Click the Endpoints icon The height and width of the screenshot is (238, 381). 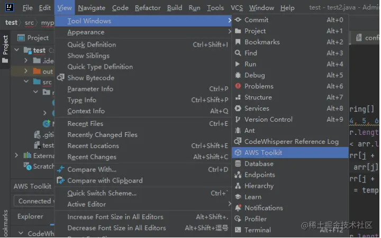(x=238, y=175)
